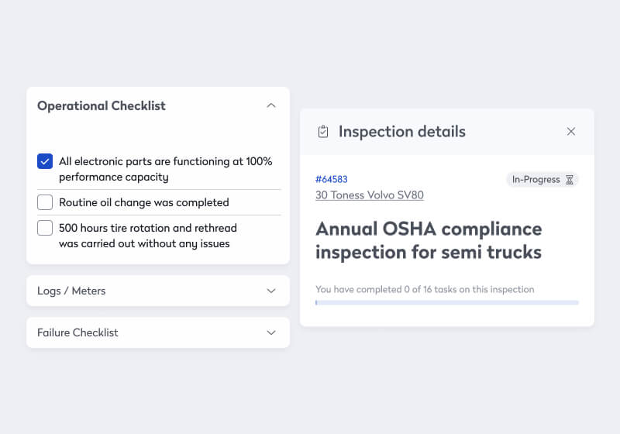The image size is (620, 434).
Task: Click the hourglass icon in the In-Progress badge
Action: point(570,180)
